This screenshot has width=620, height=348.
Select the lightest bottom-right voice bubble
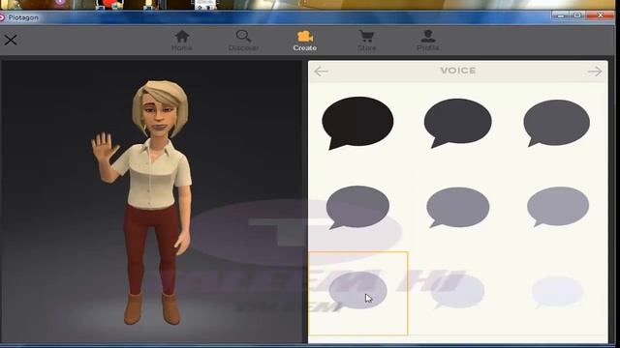click(557, 292)
